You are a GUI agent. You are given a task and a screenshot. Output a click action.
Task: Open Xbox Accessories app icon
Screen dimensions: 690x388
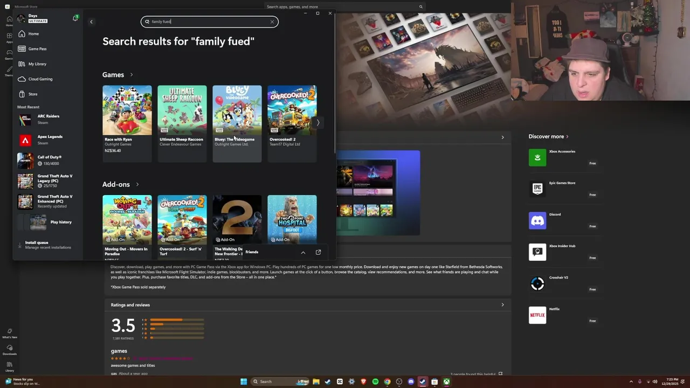pos(537,157)
